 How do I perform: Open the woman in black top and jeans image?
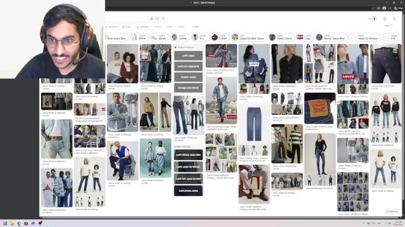pos(320,154)
